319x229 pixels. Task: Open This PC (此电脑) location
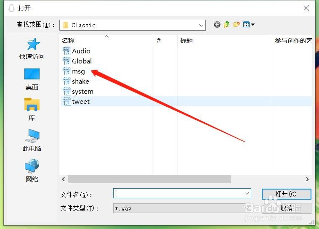tap(32, 140)
